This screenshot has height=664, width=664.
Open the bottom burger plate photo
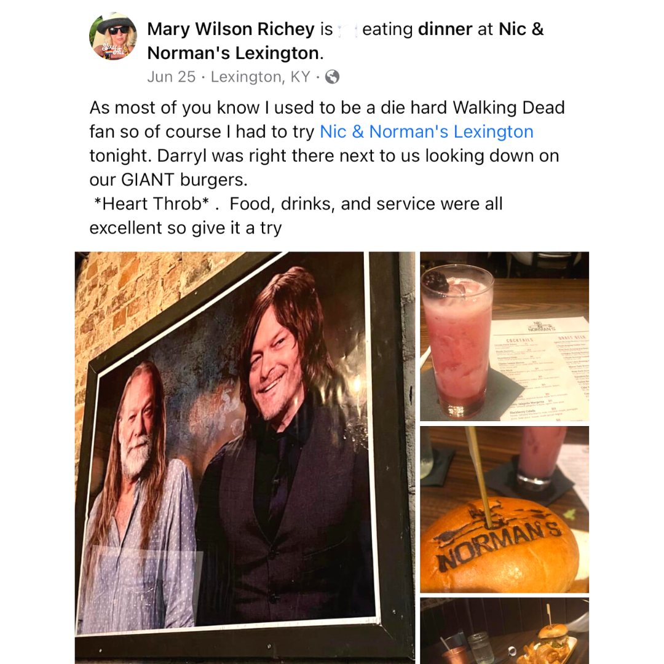[504, 631]
